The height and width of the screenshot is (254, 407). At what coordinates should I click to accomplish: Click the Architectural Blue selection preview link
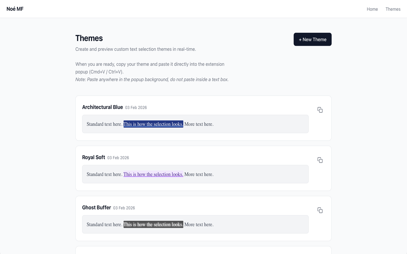[x=153, y=124]
